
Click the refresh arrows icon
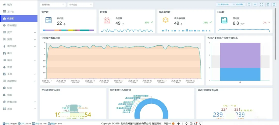(249, 5)
